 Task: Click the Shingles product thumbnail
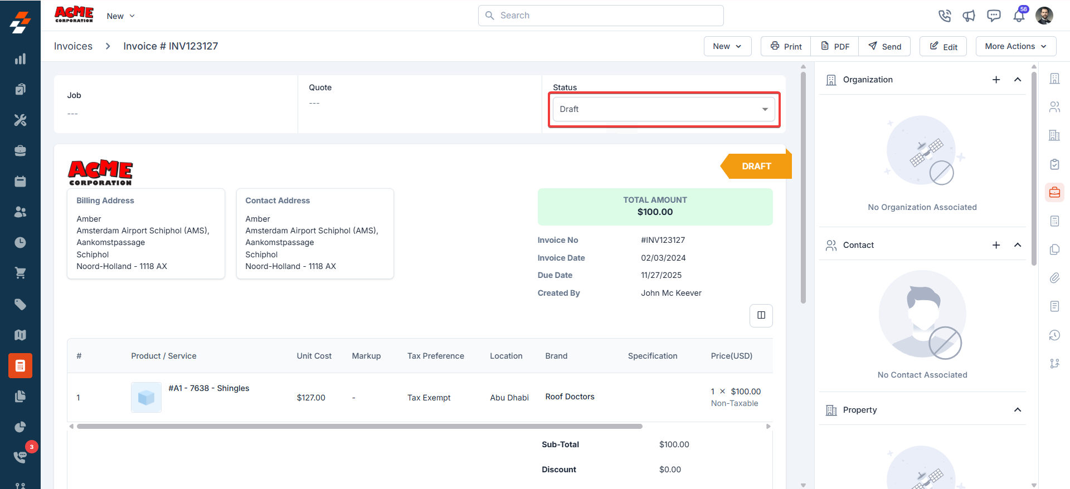click(146, 397)
